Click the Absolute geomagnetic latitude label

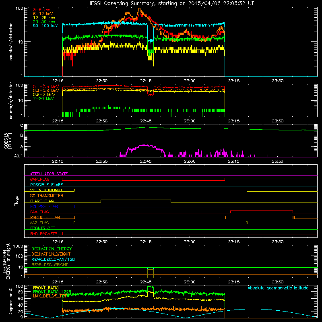click(x=278, y=288)
